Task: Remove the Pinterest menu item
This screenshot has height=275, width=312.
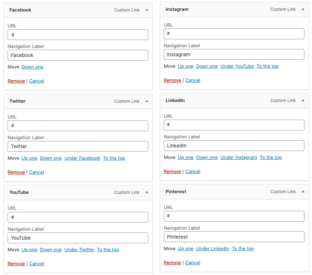Action: [x=172, y=262]
